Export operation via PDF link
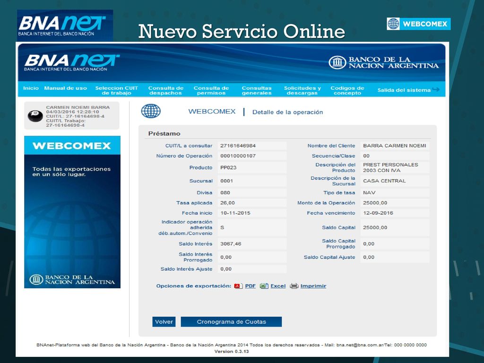 coord(251,286)
